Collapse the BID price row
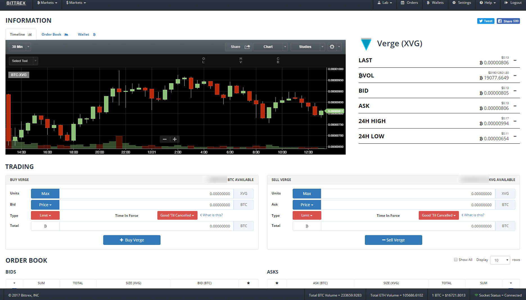The width and height of the screenshot is (526, 300). (x=515, y=91)
